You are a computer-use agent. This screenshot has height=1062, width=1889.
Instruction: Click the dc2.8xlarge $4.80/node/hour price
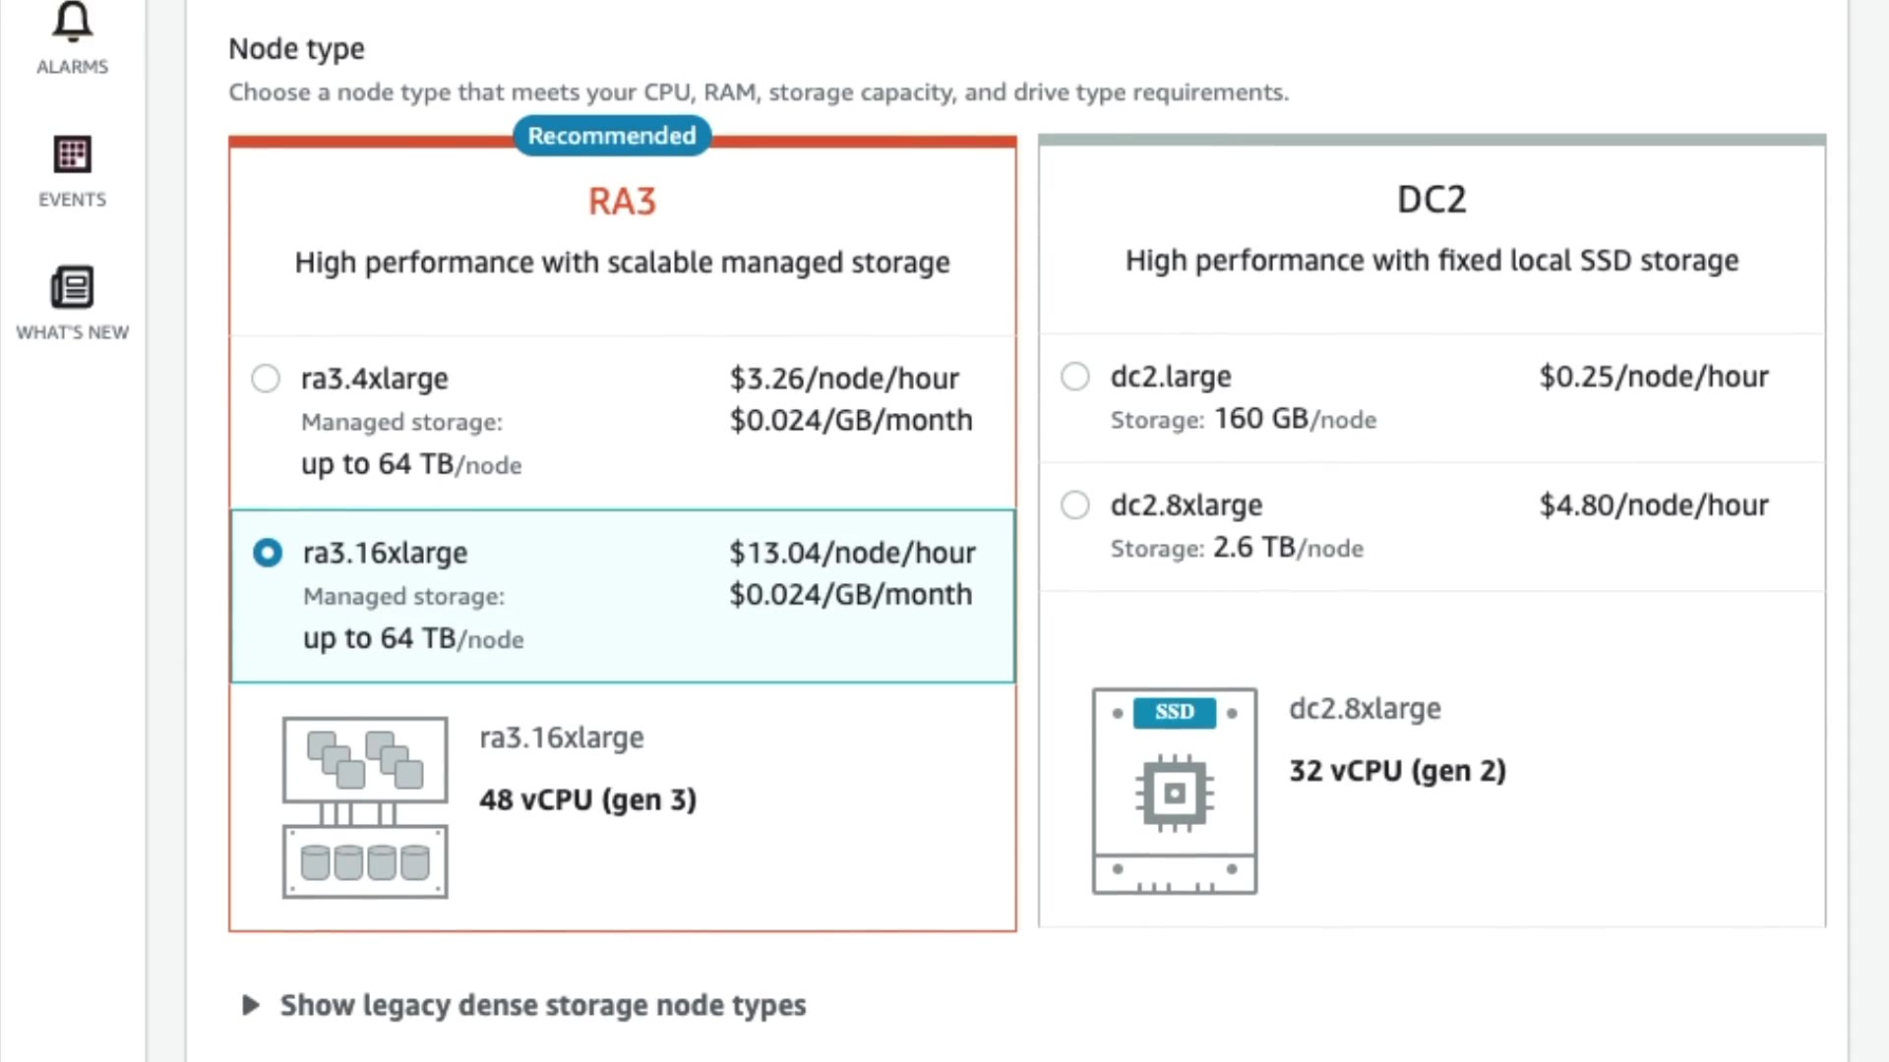point(1653,505)
